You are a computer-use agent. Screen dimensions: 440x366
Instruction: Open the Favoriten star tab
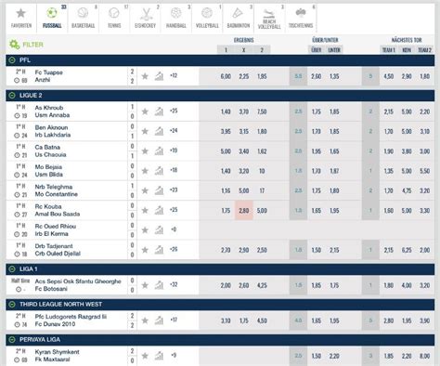pos(21,18)
